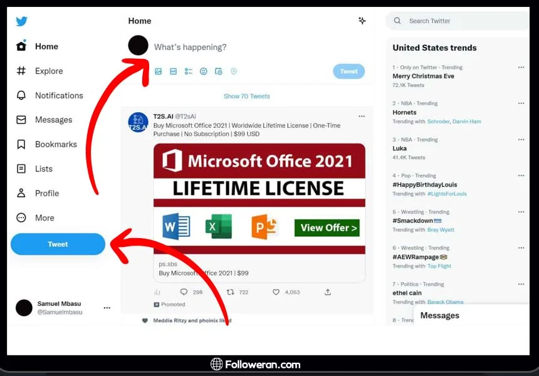Open the emoji picker
Screen dimensions: 539x376
pos(204,71)
